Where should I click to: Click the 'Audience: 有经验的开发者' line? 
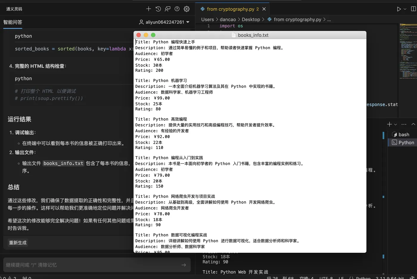click(x=162, y=131)
